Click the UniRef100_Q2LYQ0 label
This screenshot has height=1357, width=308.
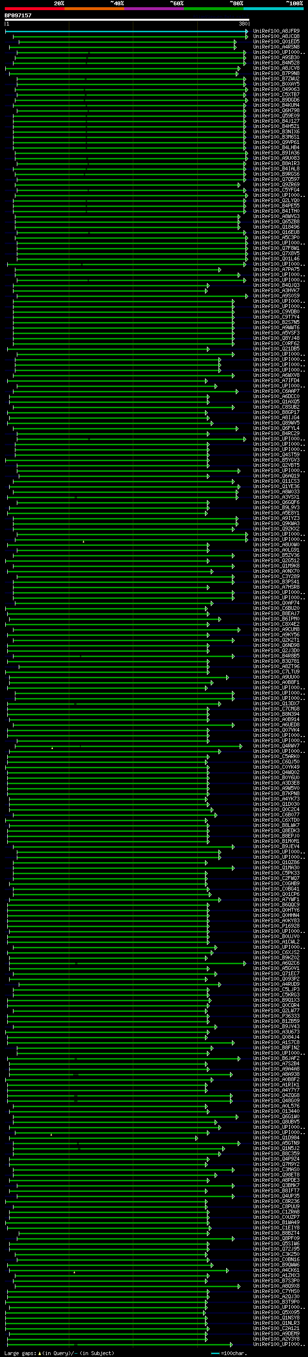pyautogui.click(x=276, y=201)
